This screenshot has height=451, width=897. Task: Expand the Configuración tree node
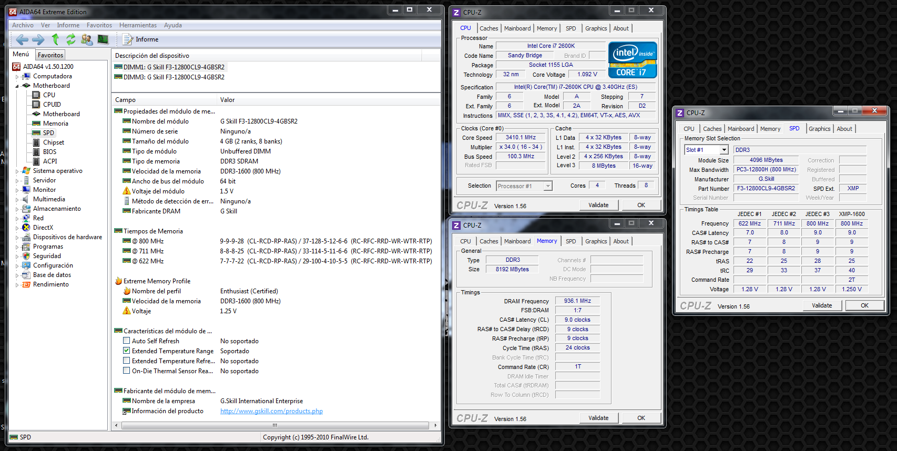coord(17,266)
